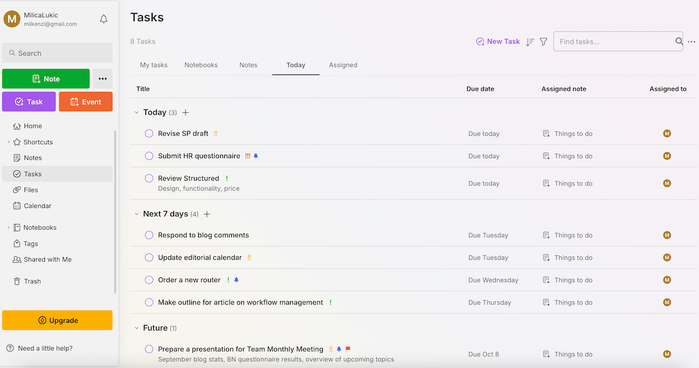The width and height of the screenshot is (699, 368).
Task: Collapse the Today section
Action: pos(137,112)
